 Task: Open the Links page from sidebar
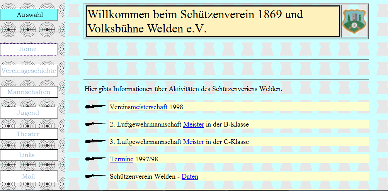coord(28,155)
